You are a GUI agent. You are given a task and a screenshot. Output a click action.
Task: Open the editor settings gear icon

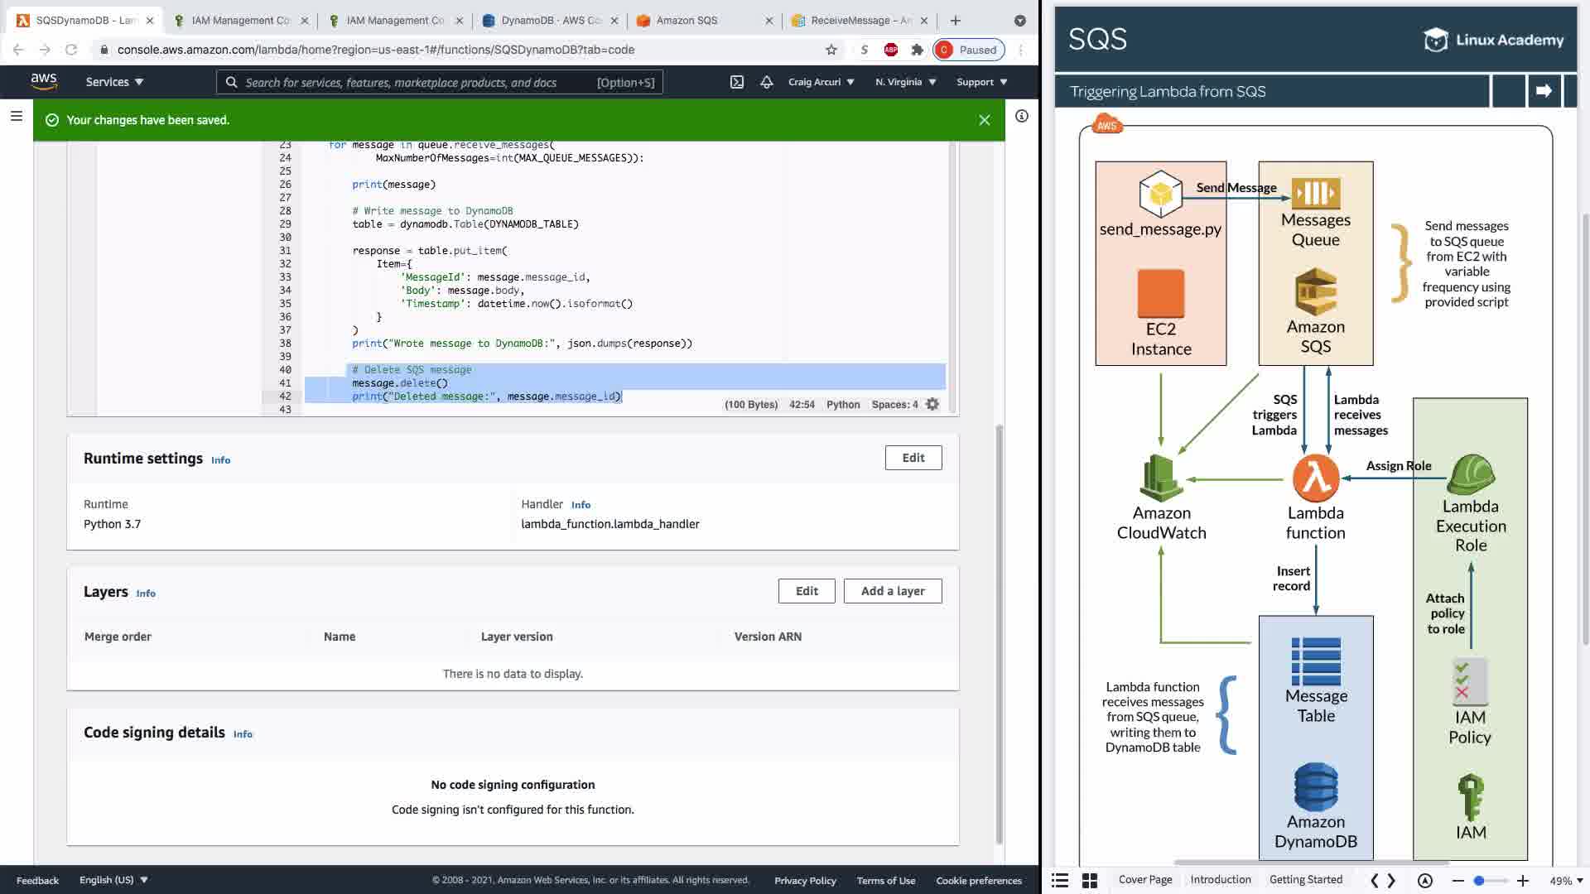[932, 404]
